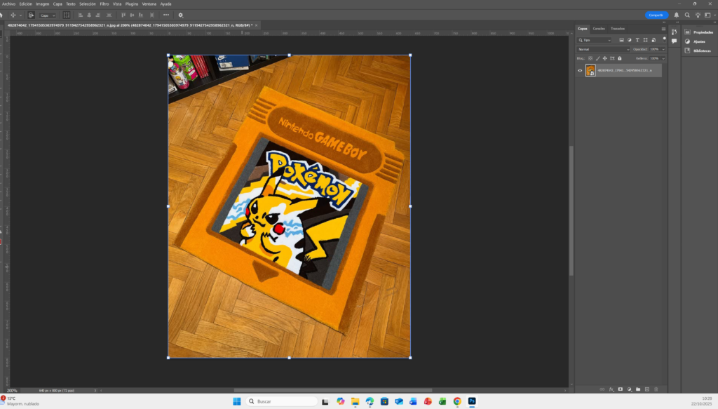
Task: Open the gear settings in options bar
Action: [180, 15]
